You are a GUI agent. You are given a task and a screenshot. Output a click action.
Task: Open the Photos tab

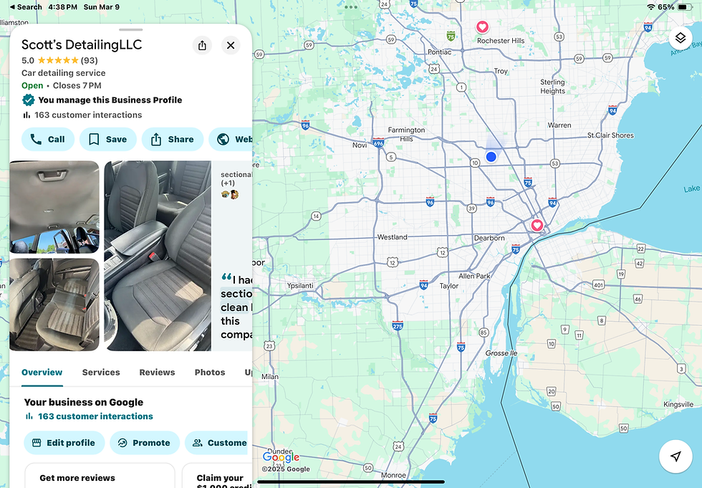tap(210, 372)
